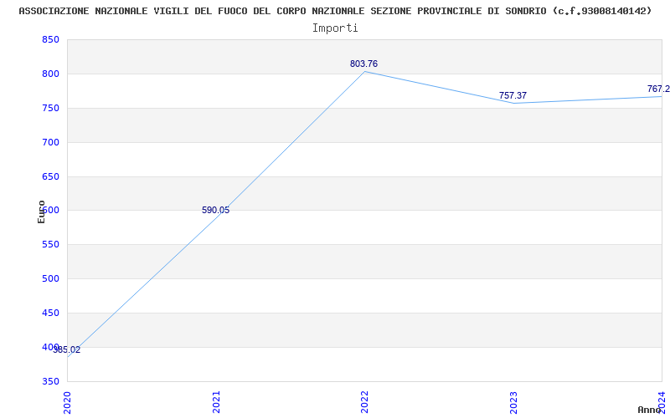
Task: Click the 757.37 data label
Action: (x=513, y=95)
